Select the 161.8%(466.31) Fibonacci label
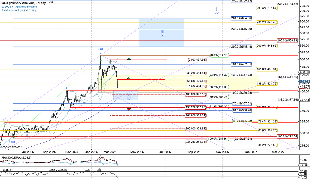The image size is (310, 179). click(267, 69)
